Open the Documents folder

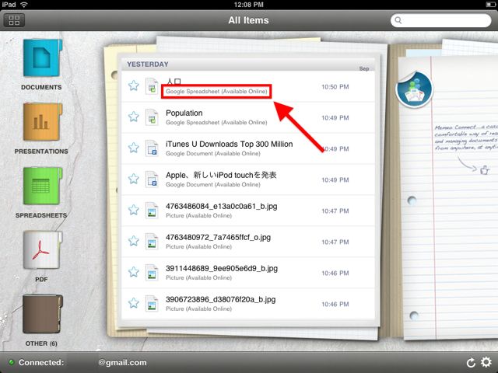click(x=42, y=58)
